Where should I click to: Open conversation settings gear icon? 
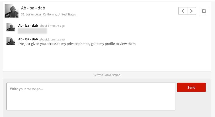(204, 11)
